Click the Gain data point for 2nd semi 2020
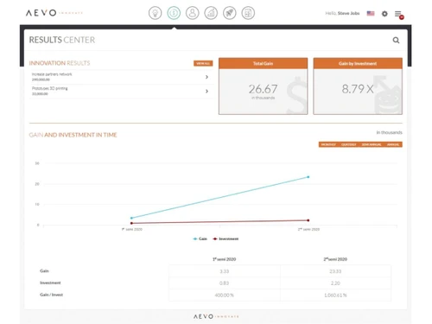This screenshot has width=432, height=324. (308, 177)
